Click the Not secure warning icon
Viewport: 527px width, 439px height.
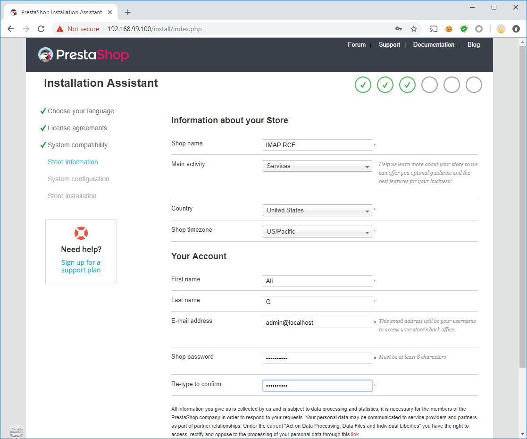[60, 29]
